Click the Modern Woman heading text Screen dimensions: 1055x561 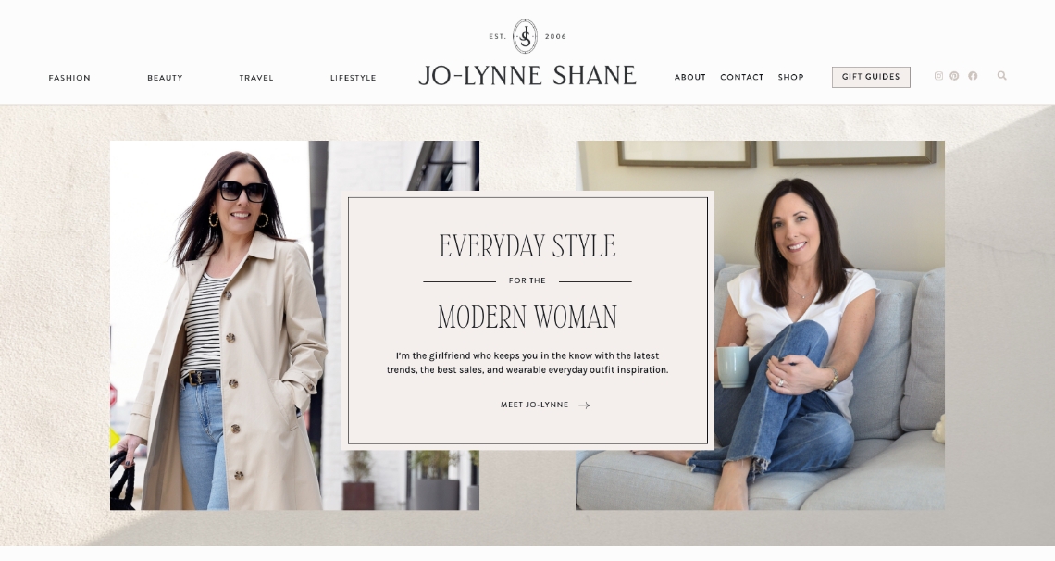pyautogui.click(x=527, y=317)
